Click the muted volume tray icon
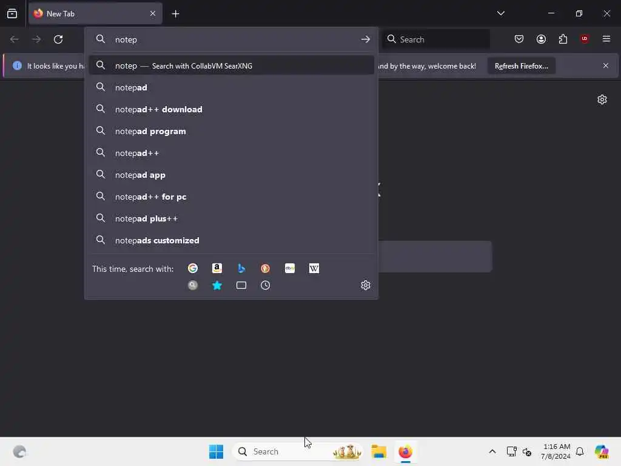The height and width of the screenshot is (466, 621). [527, 451]
